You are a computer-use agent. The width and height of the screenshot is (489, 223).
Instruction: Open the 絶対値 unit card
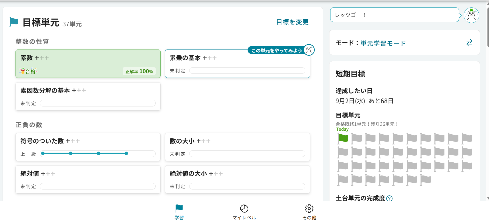88,179
